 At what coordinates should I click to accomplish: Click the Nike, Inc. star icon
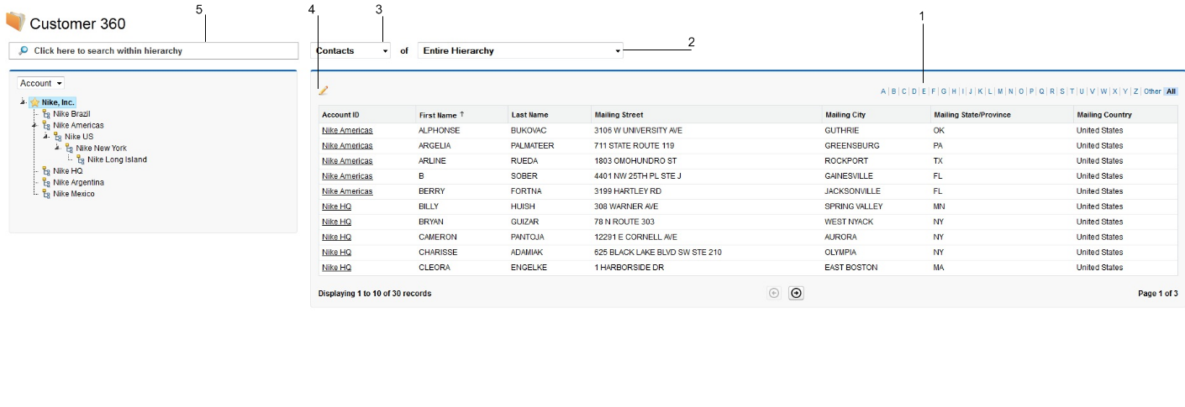[x=34, y=102]
